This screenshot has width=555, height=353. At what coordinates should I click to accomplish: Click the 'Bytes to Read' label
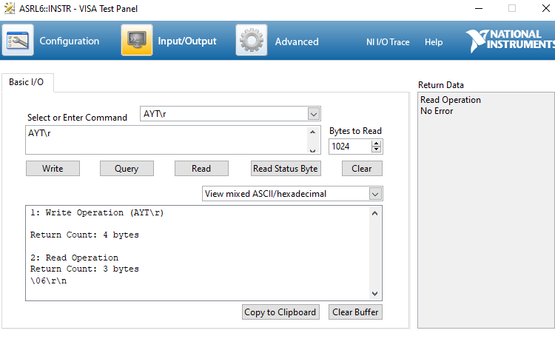click(x=355, y=131)
